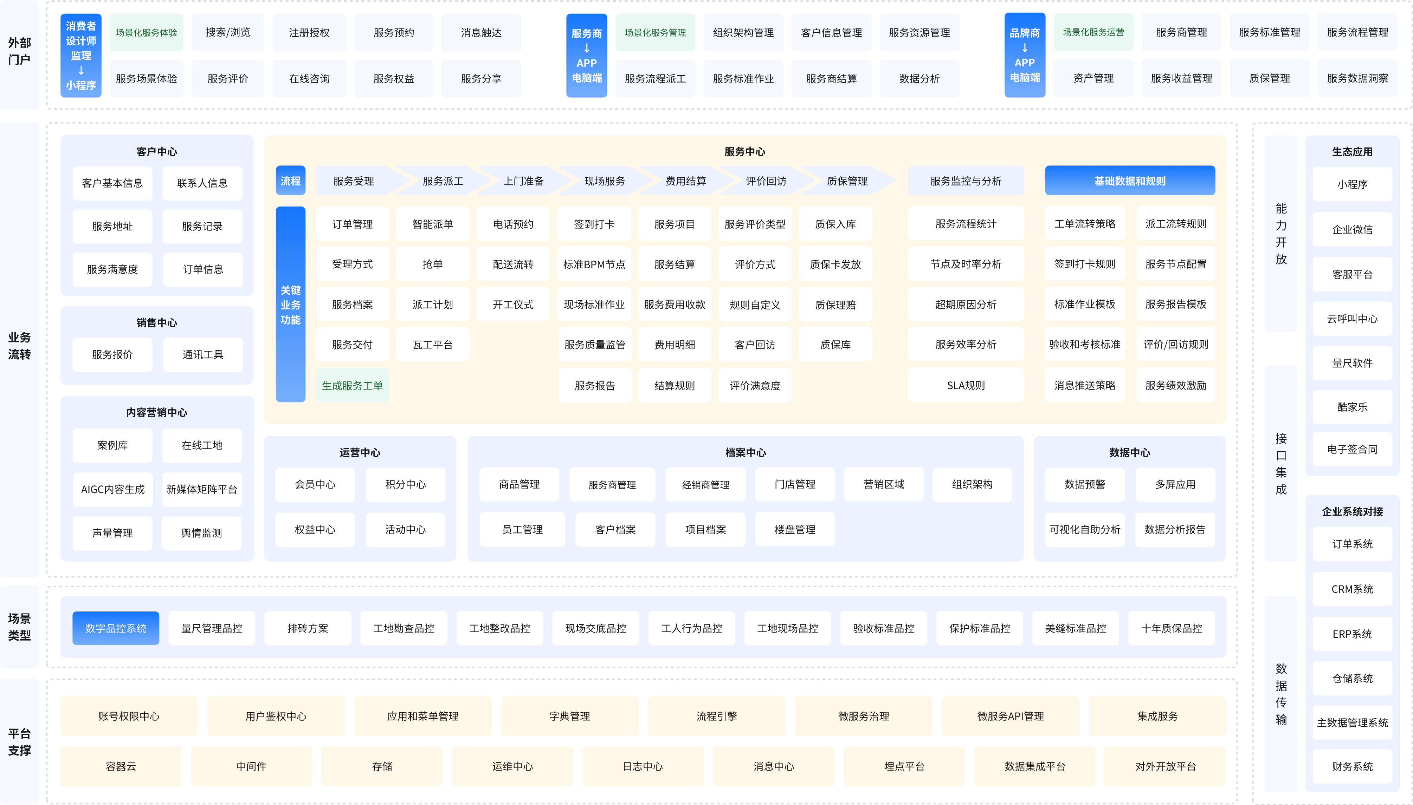Click the 排砖方案 box
The width and height of the screenshot is (1413, 805).
(308, 628)
